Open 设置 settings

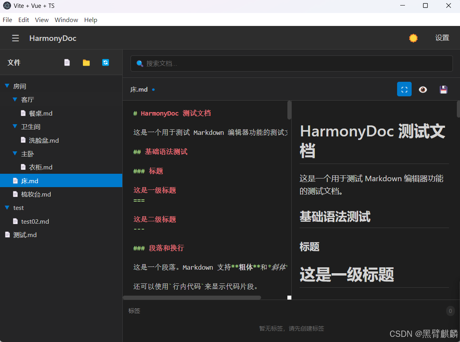442,38
